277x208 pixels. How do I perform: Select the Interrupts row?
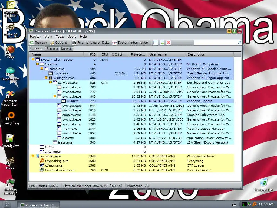132,152
